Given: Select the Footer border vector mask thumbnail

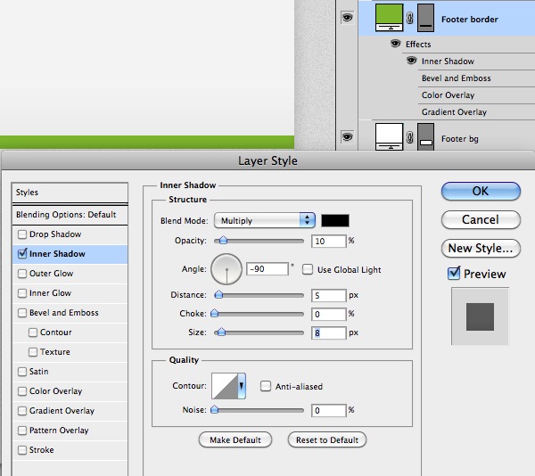Looking at the screenshot, I should point(426,18).
